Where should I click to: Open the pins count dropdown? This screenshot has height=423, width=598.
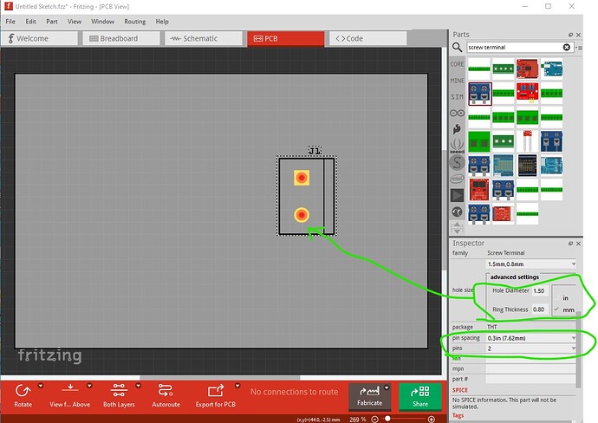pos(531,348)
